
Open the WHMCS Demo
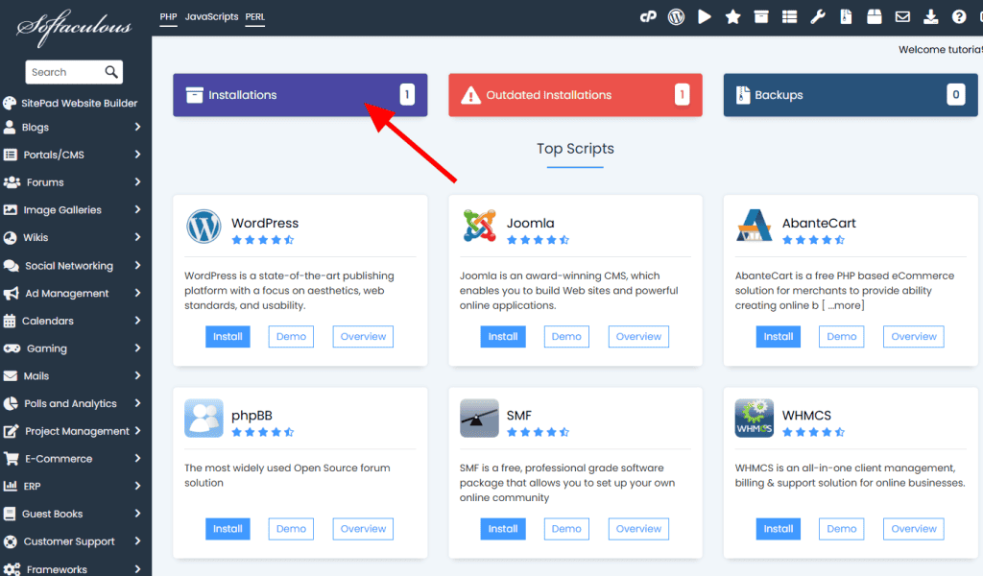pyautogui.click(x=841, y=529)
